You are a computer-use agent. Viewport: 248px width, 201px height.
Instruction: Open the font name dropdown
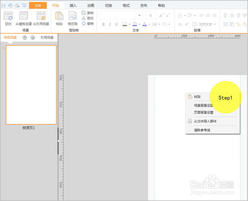click(x=139, y=15)
